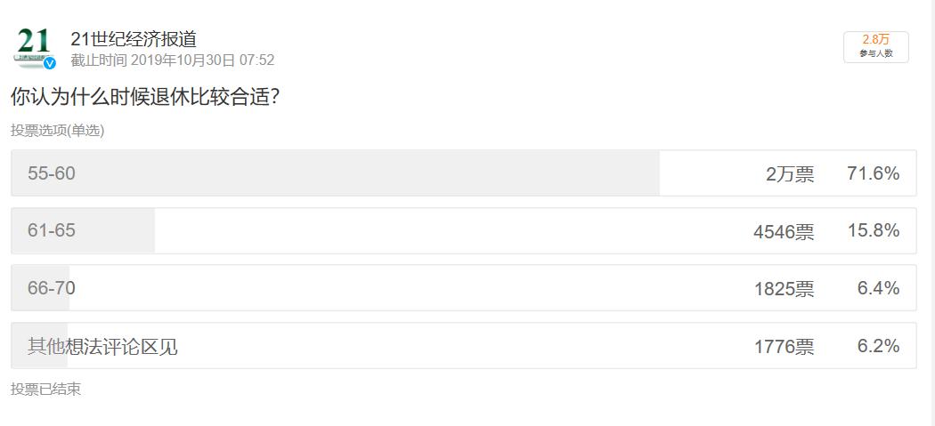This screenshot has height=426, width=935.
Task: Click the 71.6% result percentage
Action: pyautogui.click(x=873, y=173)
